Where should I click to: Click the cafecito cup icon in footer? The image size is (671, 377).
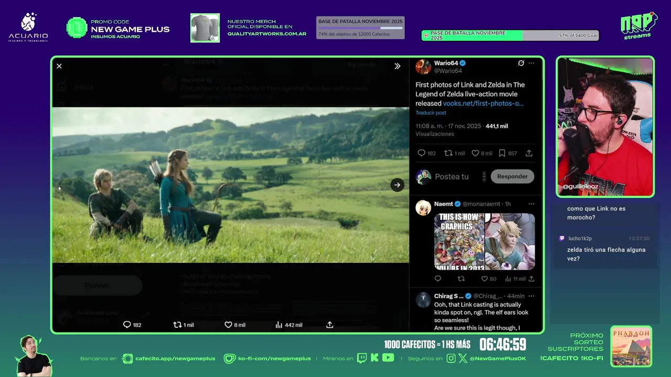pos(127,359)
